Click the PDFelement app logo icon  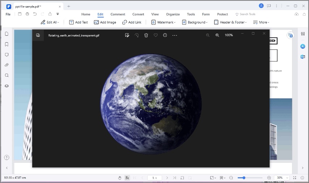pos(8,6)
